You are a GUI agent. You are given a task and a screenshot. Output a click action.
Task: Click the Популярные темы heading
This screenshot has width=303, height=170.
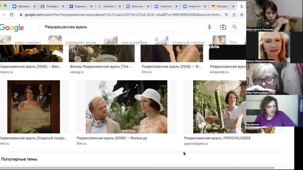[19, 159]
